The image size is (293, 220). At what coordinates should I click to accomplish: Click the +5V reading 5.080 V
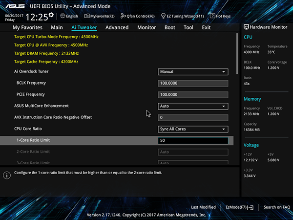point(273,160)
